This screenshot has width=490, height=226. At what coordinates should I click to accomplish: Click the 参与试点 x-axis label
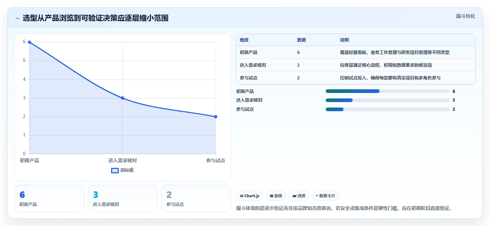tap(216, 160)
